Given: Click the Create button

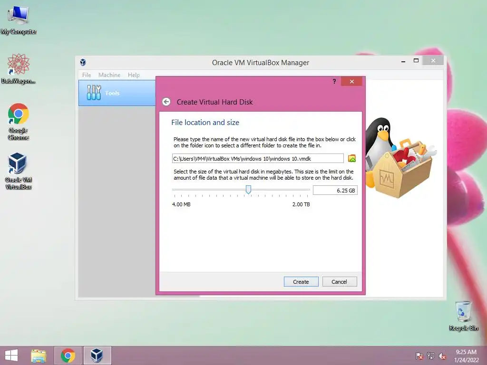Looking at the screenshot, I should coord(301,281).
